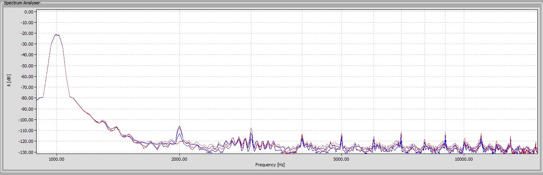Click the 5000.00 frequency axis label
This screenshot has height=175, width=543.
pos(341,159)
